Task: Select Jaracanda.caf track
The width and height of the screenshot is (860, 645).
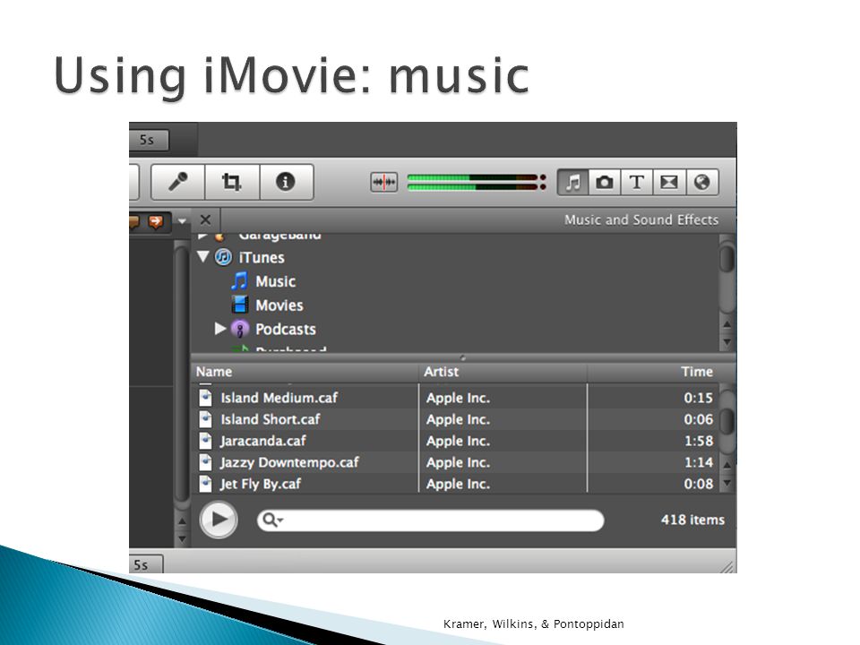Action: [x=455, y=441]
